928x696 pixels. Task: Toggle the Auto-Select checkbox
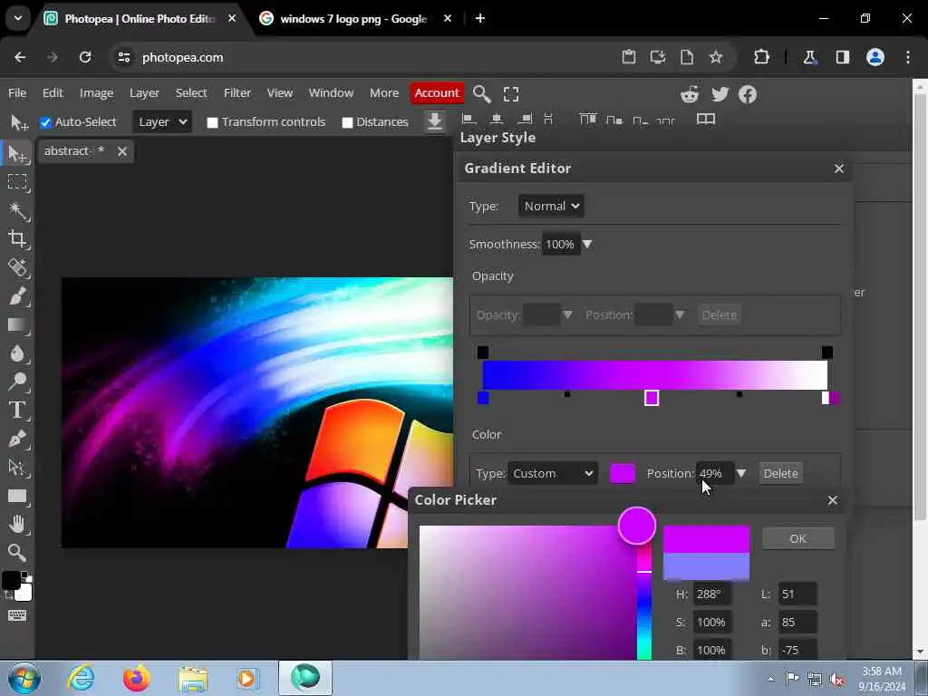pyautogui.click(x=45, y=122)
